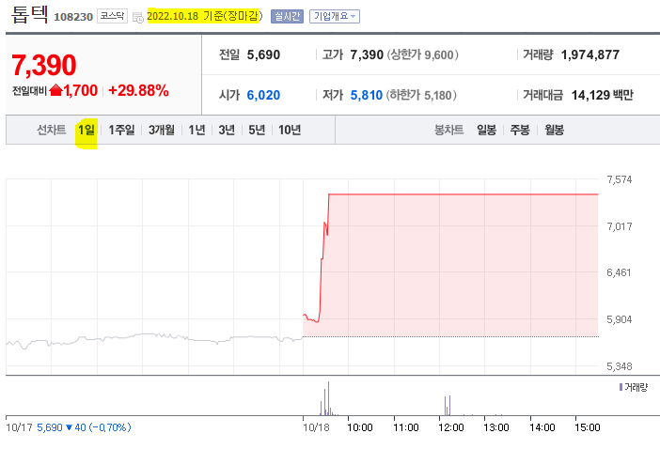Click the 5,904 y-axis label
This screenshot has width=660, height=449.
point(620,319)
